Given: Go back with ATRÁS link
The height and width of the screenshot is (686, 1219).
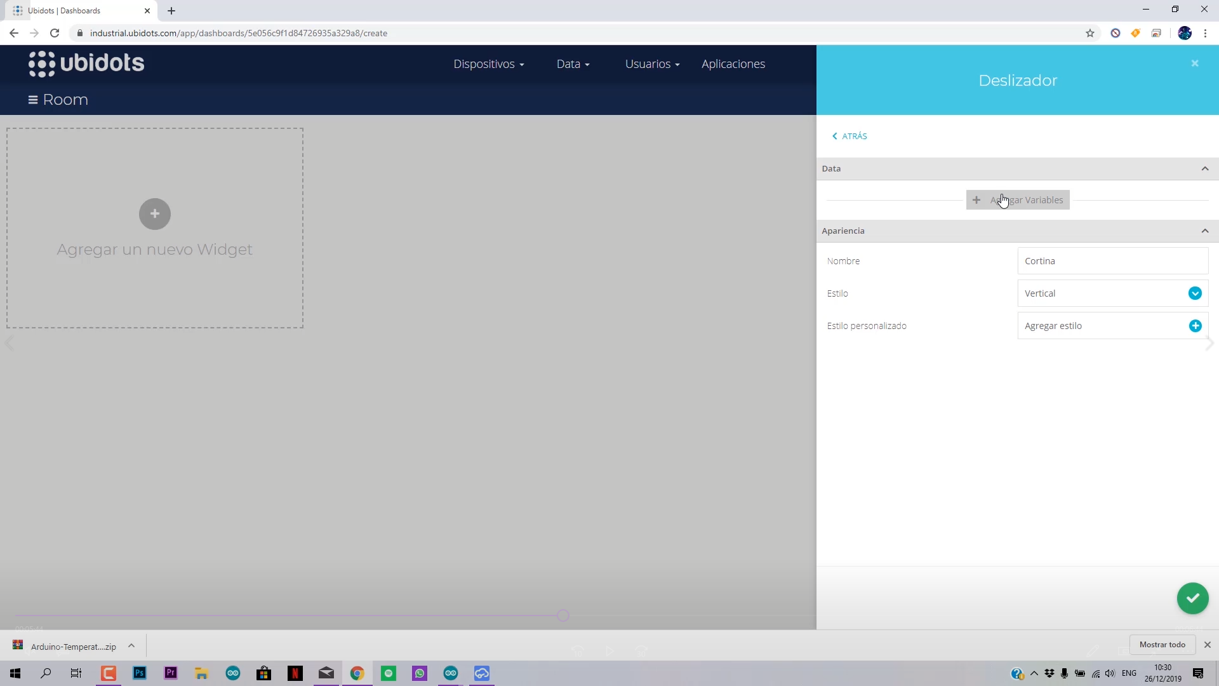Looking at the screenshot, I should coord(849,136).
